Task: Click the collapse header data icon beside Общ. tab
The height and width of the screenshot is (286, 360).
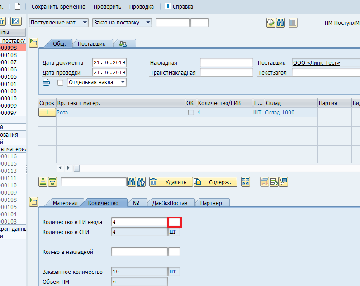Action: pyautogui.click(x=33, y=43)
